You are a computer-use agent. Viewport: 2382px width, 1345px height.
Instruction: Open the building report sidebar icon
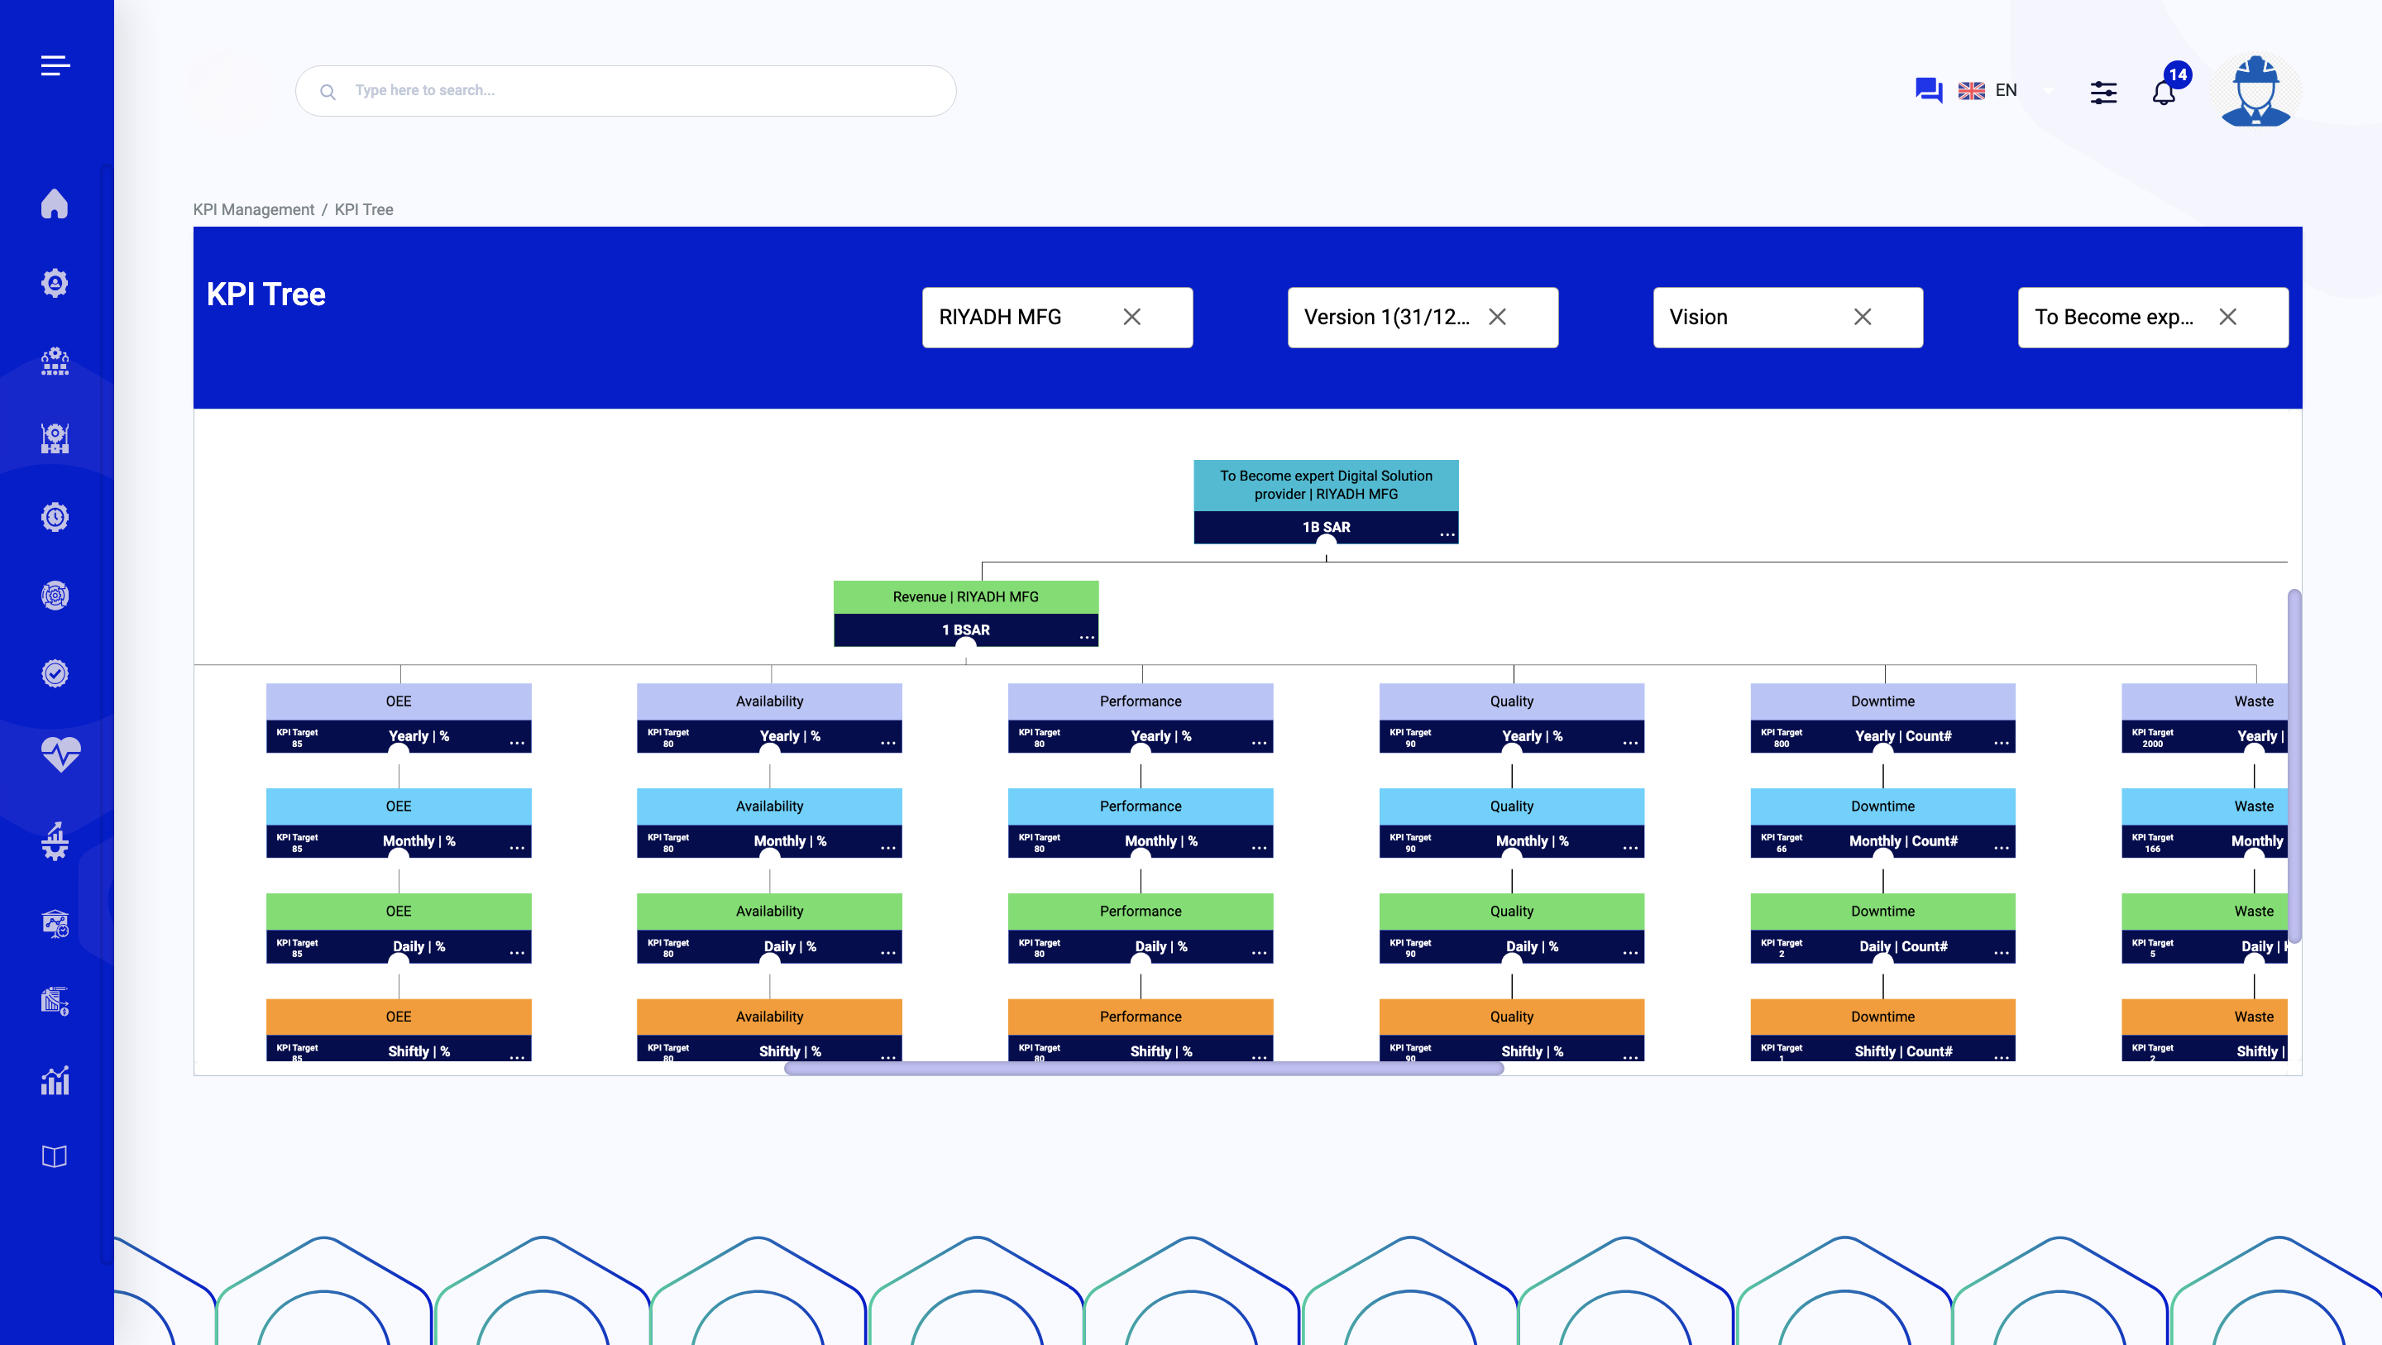click(x=55, y=1001)
